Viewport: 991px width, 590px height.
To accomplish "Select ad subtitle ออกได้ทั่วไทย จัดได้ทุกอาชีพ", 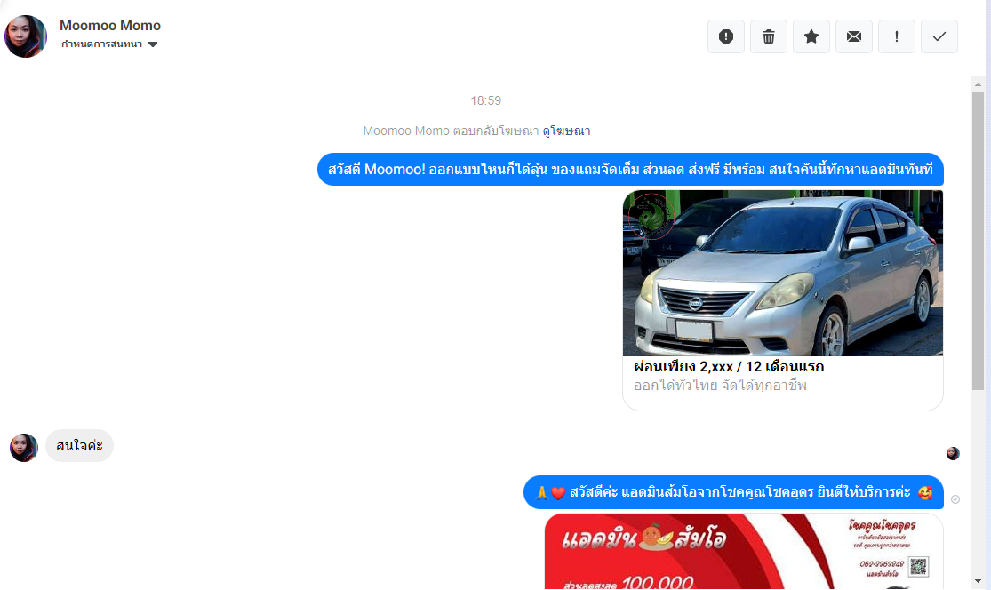I will [720, 386].
